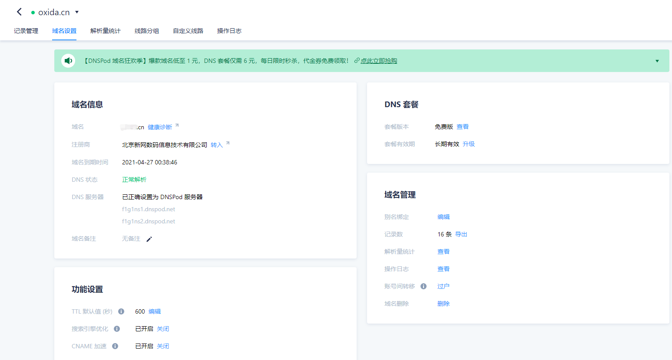This screenshot has width=672, height=360.
Task: Click 删除 to delete the domain
Action: 444,304
